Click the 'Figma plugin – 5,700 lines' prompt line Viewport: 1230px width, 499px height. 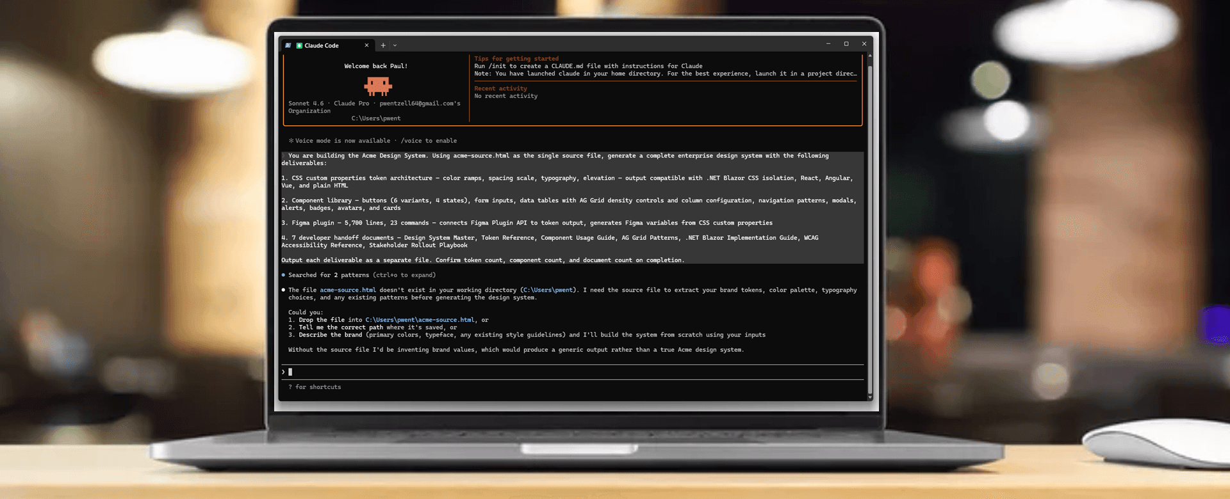point(527,223)
